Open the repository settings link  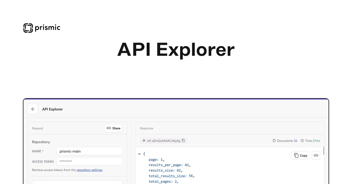[x=89, y=170]
